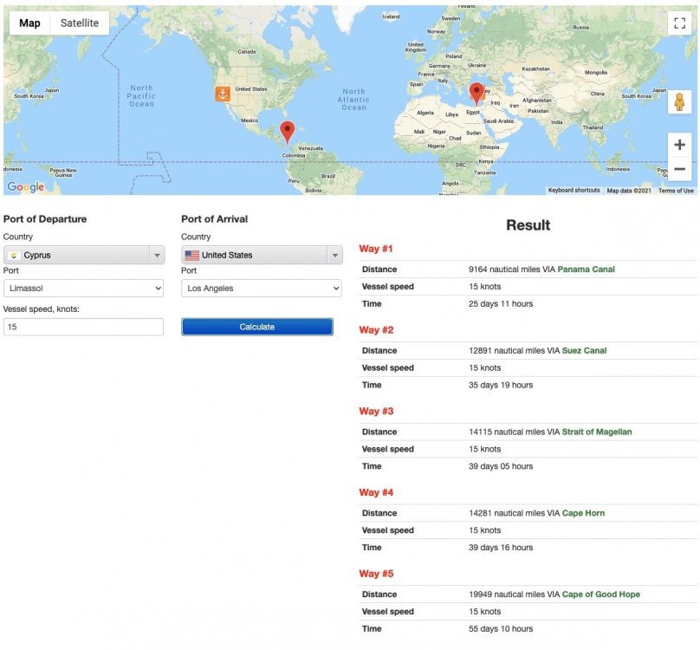Click the Google logo on map
Viewport: 700px width, 650px height.
tap(26, 186)
